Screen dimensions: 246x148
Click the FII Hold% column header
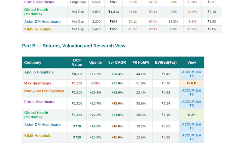pyautogui.click(x=141, y=63)
